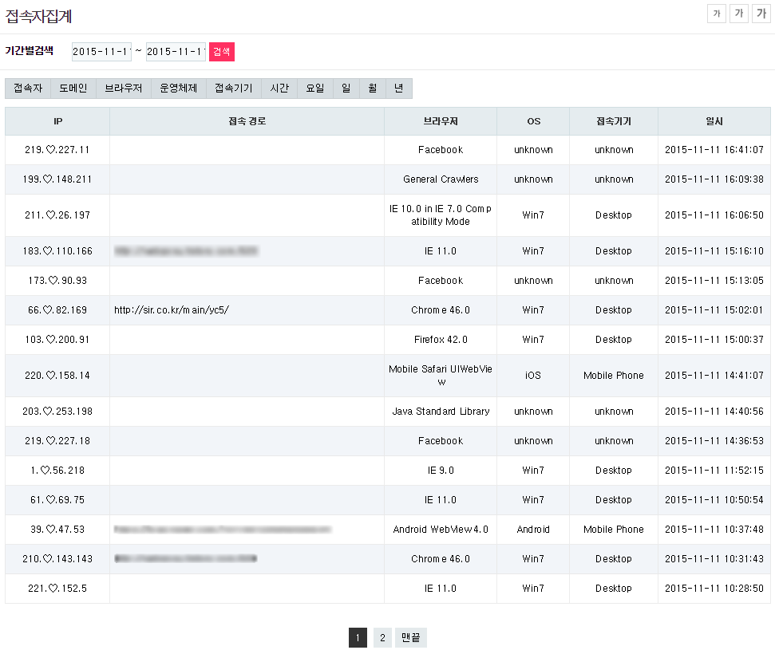Click the red 검색 search button
This screenshot has width=775, height=654.
(x=221, y=51)
